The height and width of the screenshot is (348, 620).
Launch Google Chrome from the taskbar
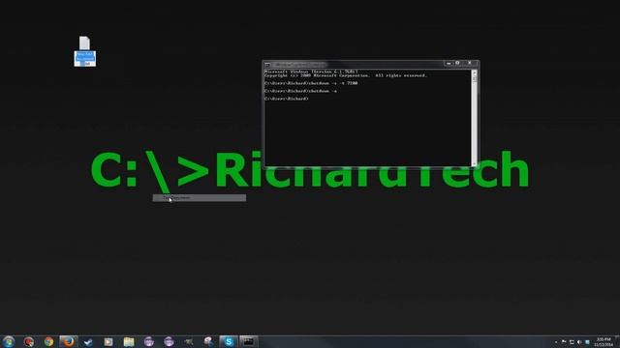pos(48,341)
